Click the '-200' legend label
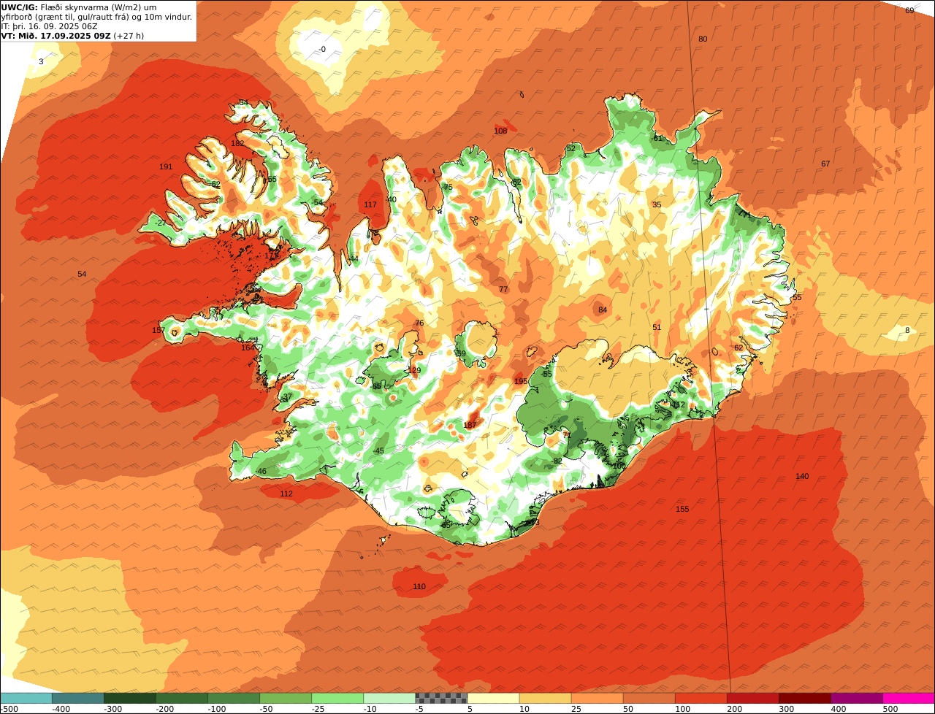The width and height of the screenshot is (935, 714). pyautogui.click(x=164, y=709)
